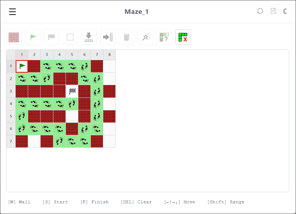Select the cell containing the checkered finish flag
Viewport: 296px width, 214px height.
click(72, 91)
